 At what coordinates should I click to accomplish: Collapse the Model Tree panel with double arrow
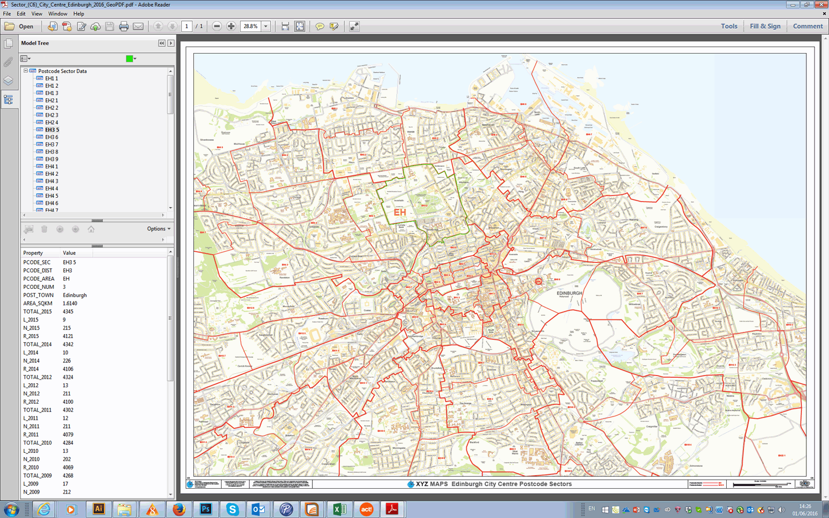[161, 43]
